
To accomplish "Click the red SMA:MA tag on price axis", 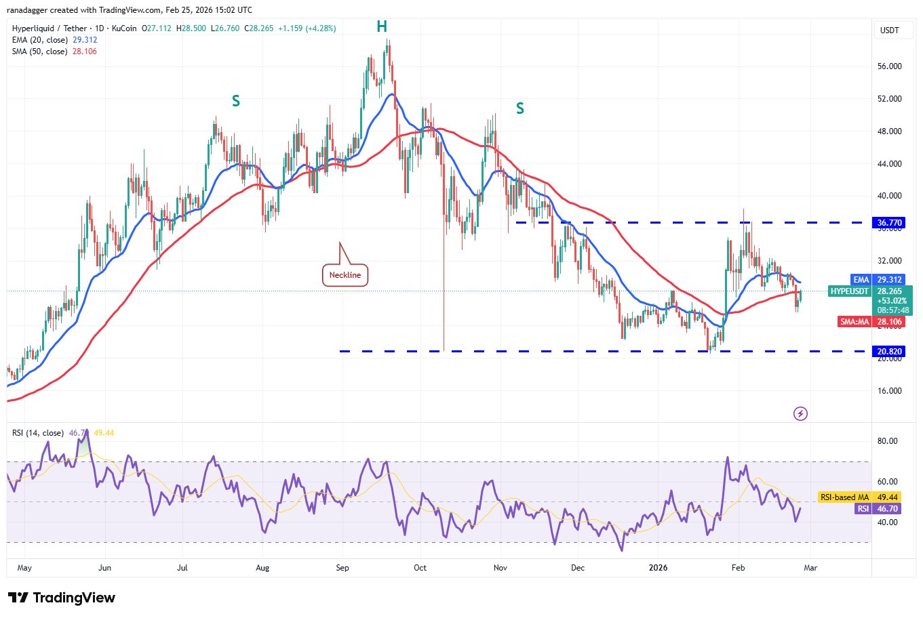I will (854, 322).
